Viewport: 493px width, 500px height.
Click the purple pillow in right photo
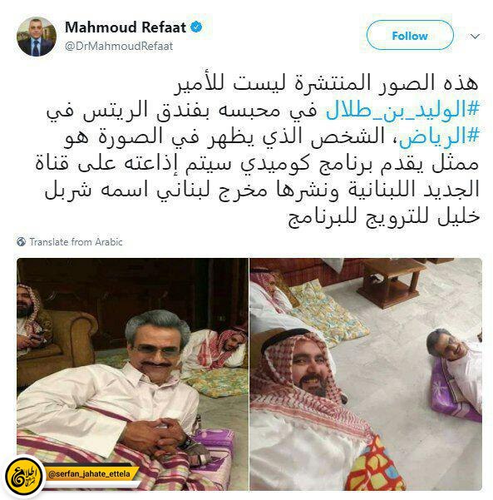click(452, 397)
